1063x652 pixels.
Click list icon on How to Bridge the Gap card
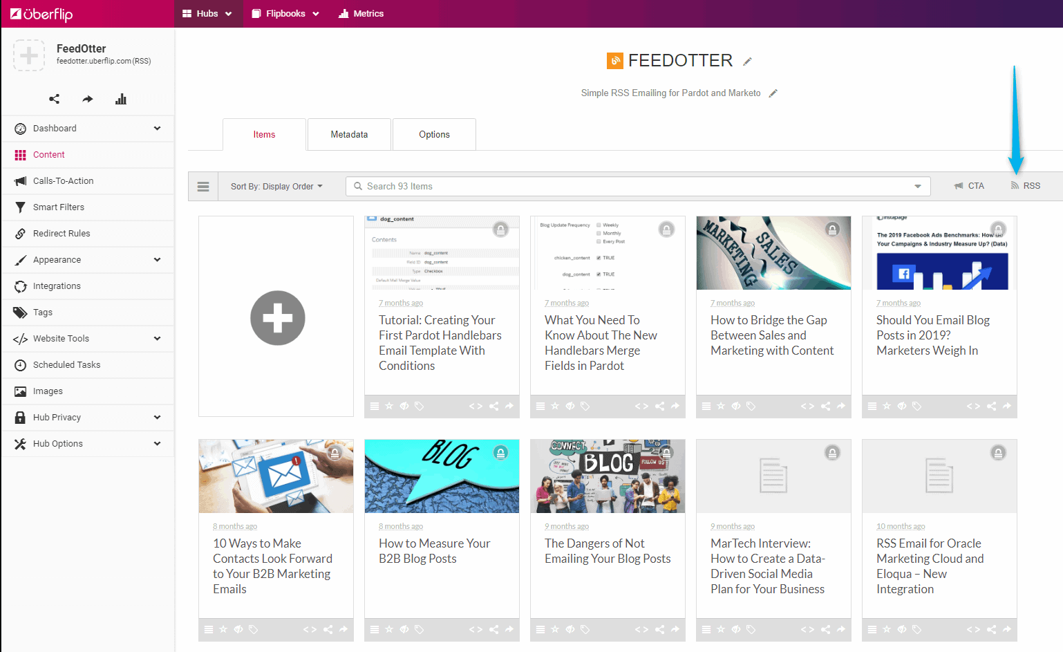pos(706,406)
